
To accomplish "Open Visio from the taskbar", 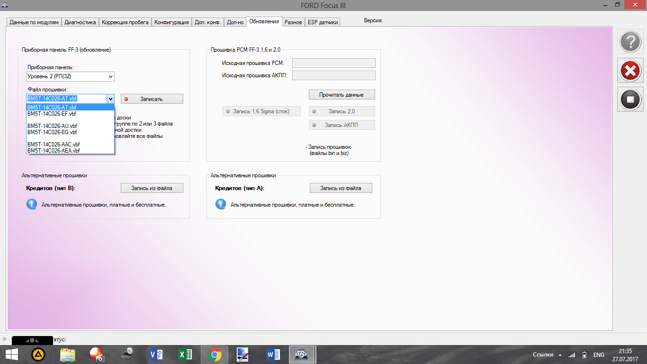I will click(x=156, y=355).
